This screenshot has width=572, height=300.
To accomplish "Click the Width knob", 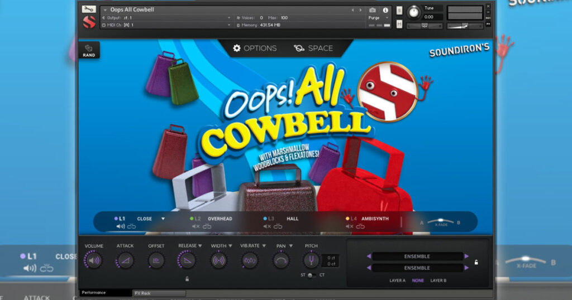I will pyautogui.click(x=218, y=260).
